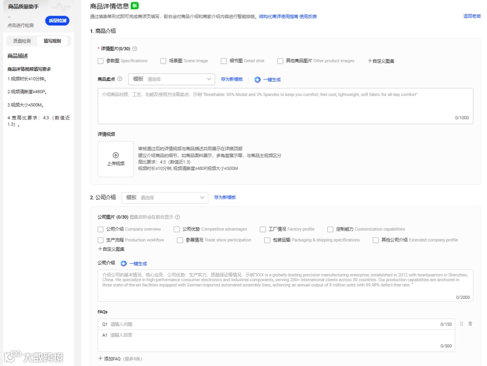The image size is (487, 366).
Task: Check 生产流程 Production workflow checkbox
Action: (x=100, y=240)
